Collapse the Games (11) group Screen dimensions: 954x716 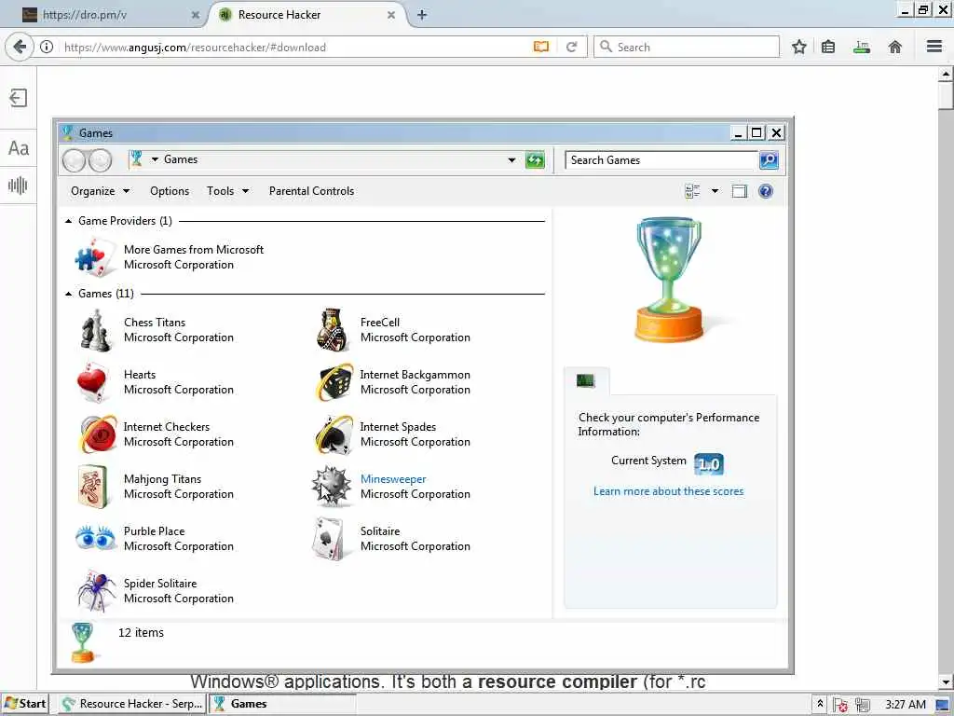(68, 294)
